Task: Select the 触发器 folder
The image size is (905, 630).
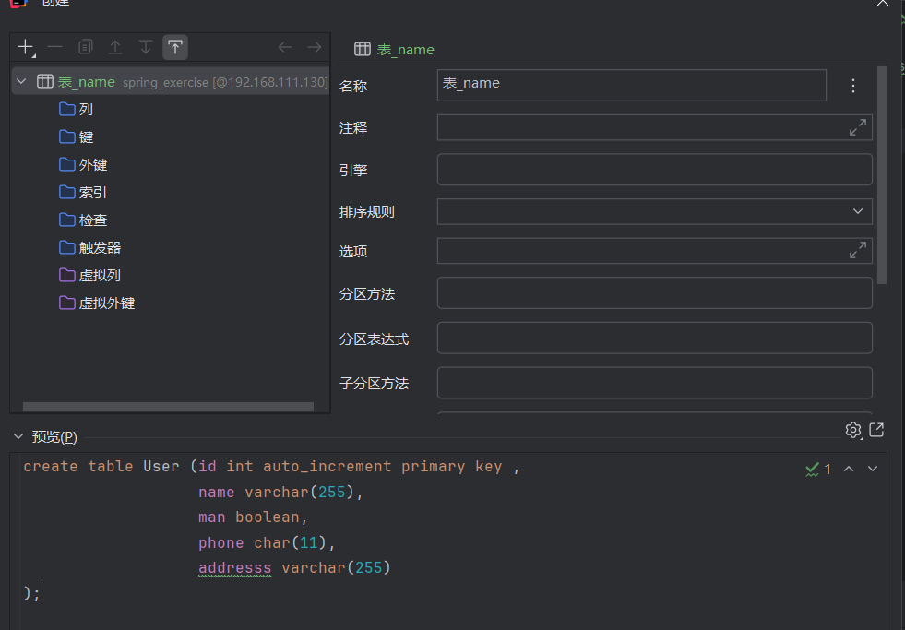Action: pos(90,247)
